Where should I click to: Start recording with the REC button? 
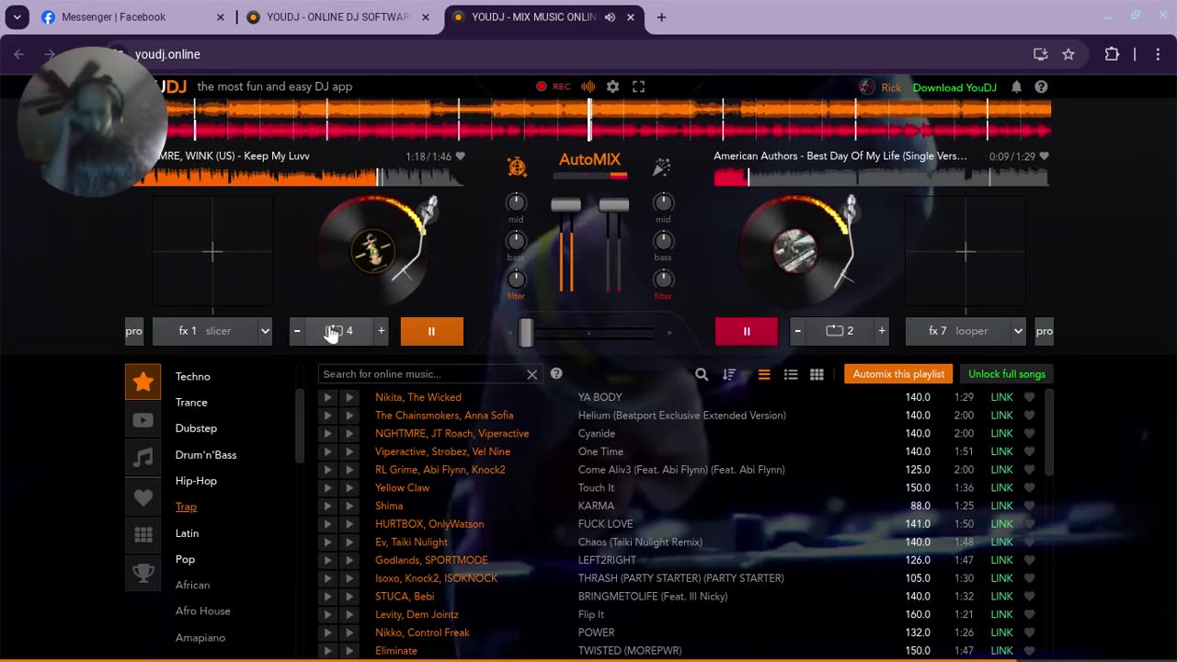click(554, 86)
